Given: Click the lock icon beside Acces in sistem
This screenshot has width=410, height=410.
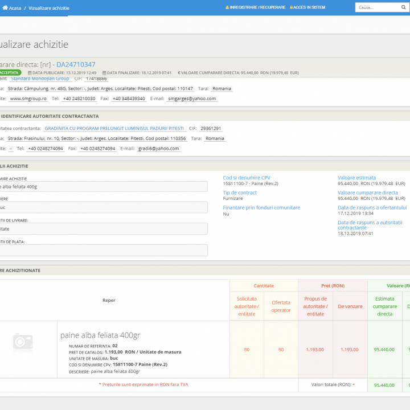Looking at the screenshot, I should [292, 7].
